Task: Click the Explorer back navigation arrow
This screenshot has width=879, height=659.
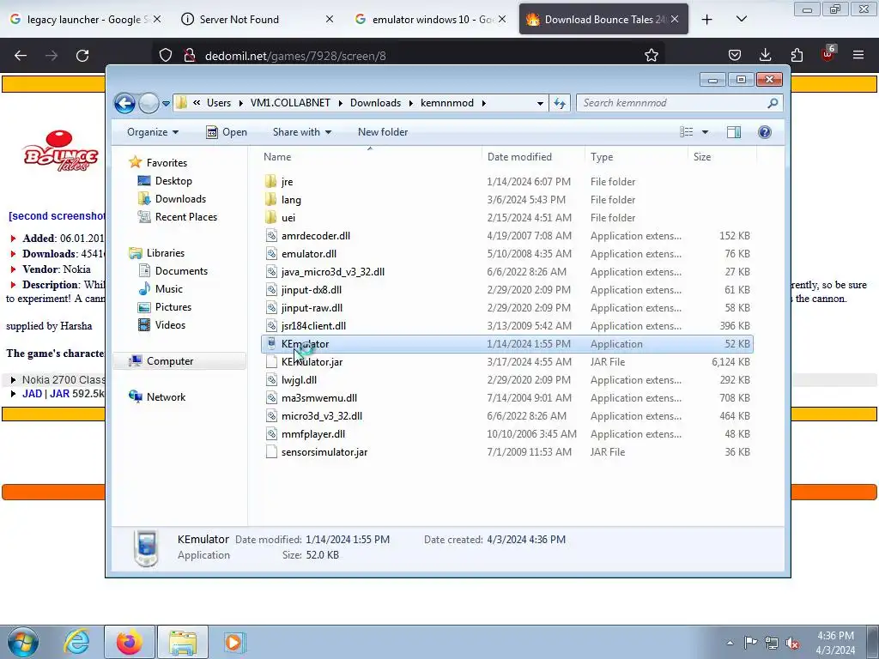Action: tap(124, 103)
